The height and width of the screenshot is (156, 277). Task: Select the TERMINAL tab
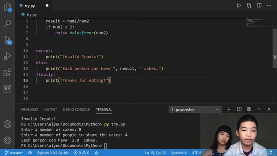pos(104,110)
